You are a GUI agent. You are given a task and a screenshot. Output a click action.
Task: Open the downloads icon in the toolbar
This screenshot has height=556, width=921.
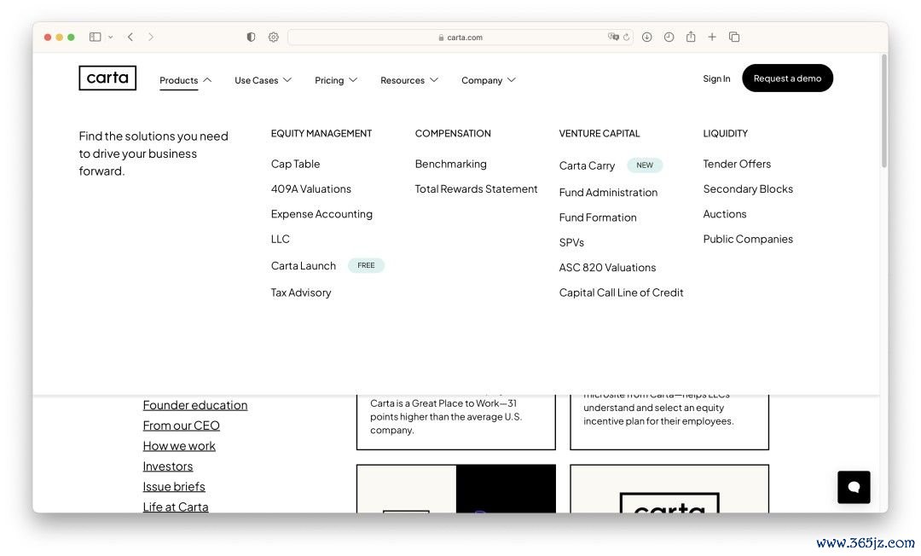646,37
